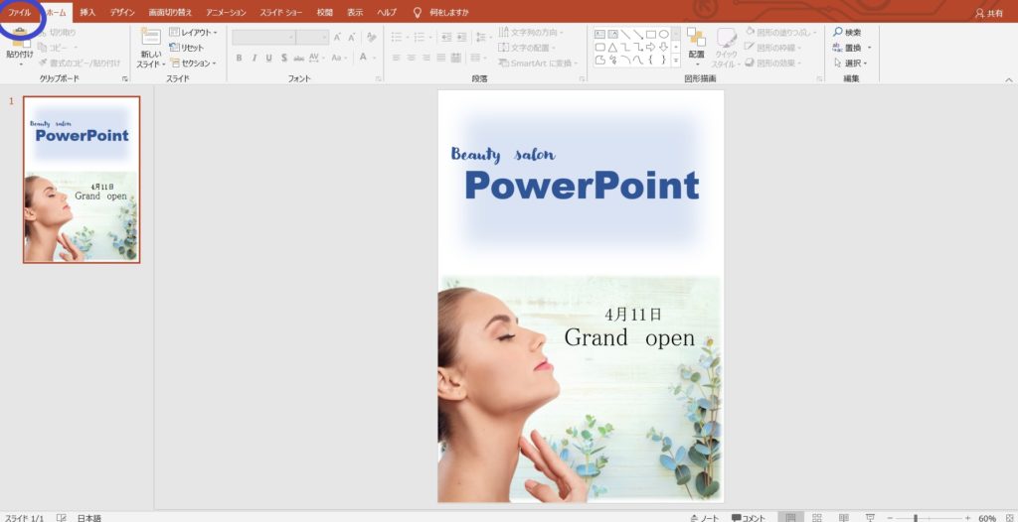Switch to the Design (デザイン) tab
The image size is (1018, 522).
pos(122,12)
